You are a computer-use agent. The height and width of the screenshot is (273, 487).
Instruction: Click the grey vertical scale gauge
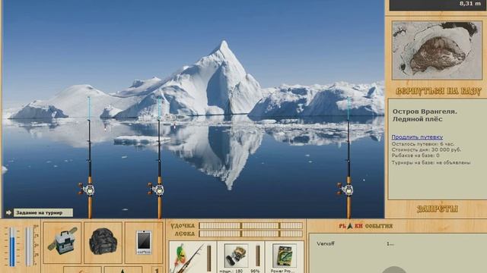coord(29,246)
